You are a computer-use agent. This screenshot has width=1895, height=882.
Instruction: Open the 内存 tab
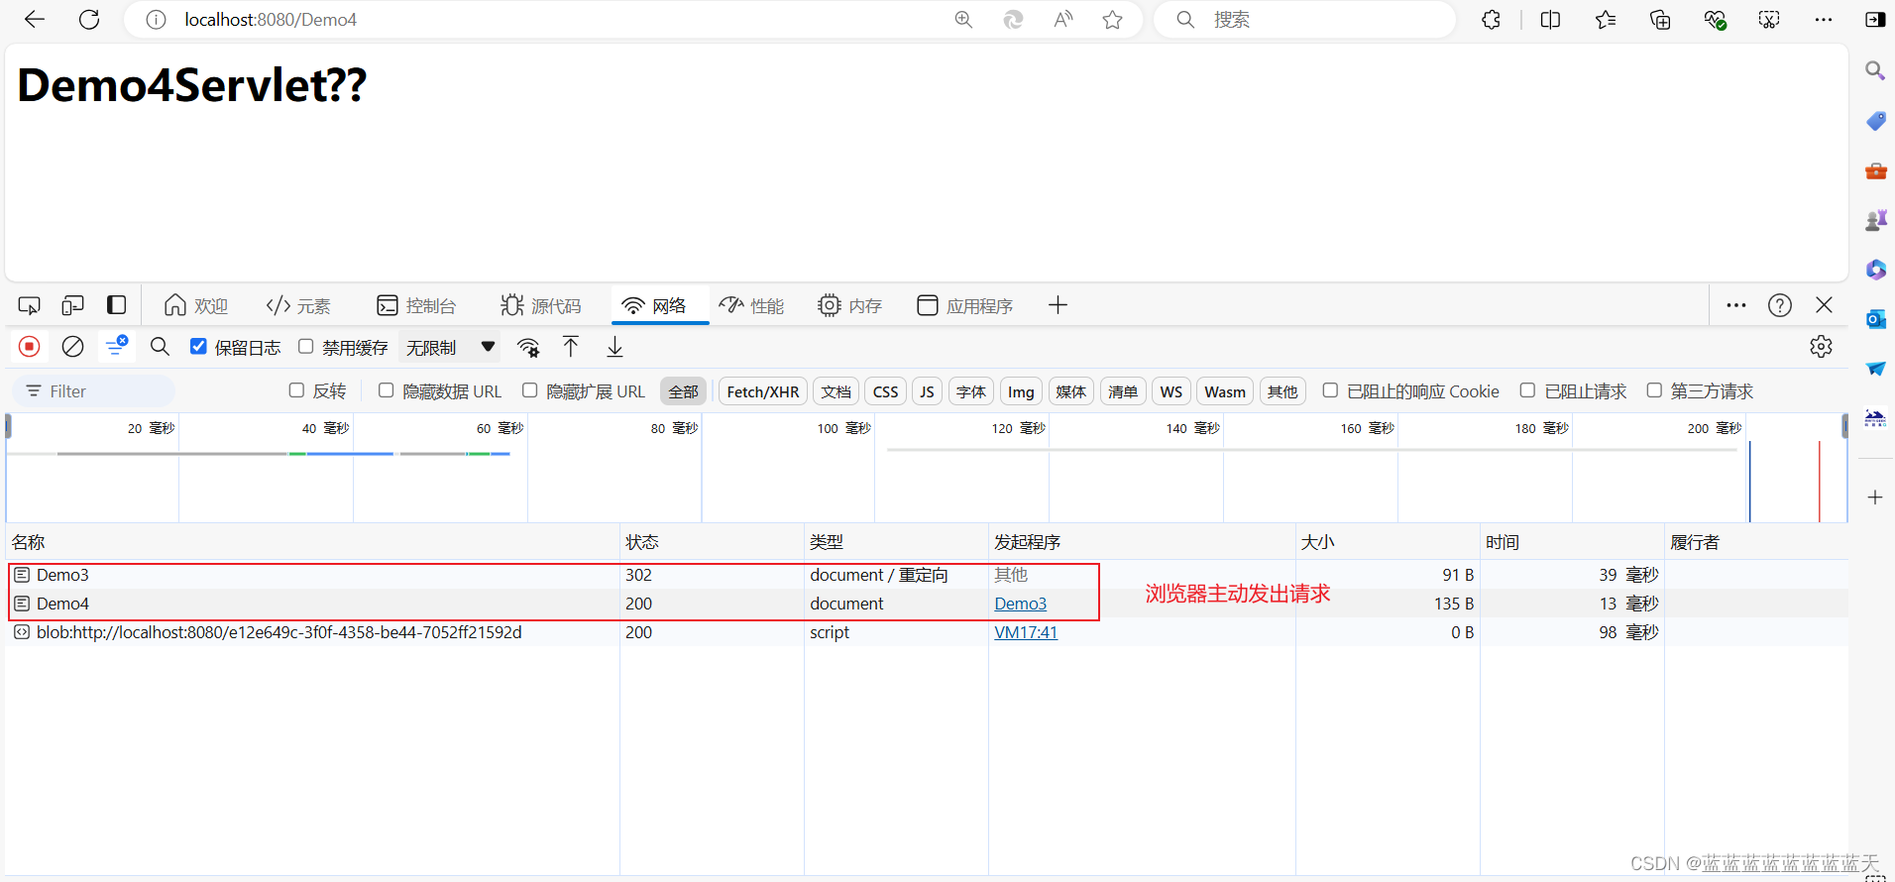tap(849, 305)
